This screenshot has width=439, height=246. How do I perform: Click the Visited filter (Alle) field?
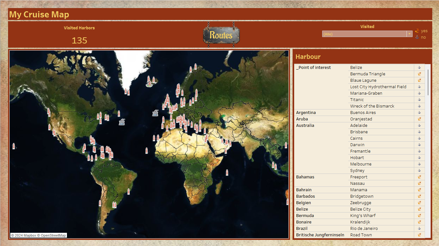tap(364, 34)
